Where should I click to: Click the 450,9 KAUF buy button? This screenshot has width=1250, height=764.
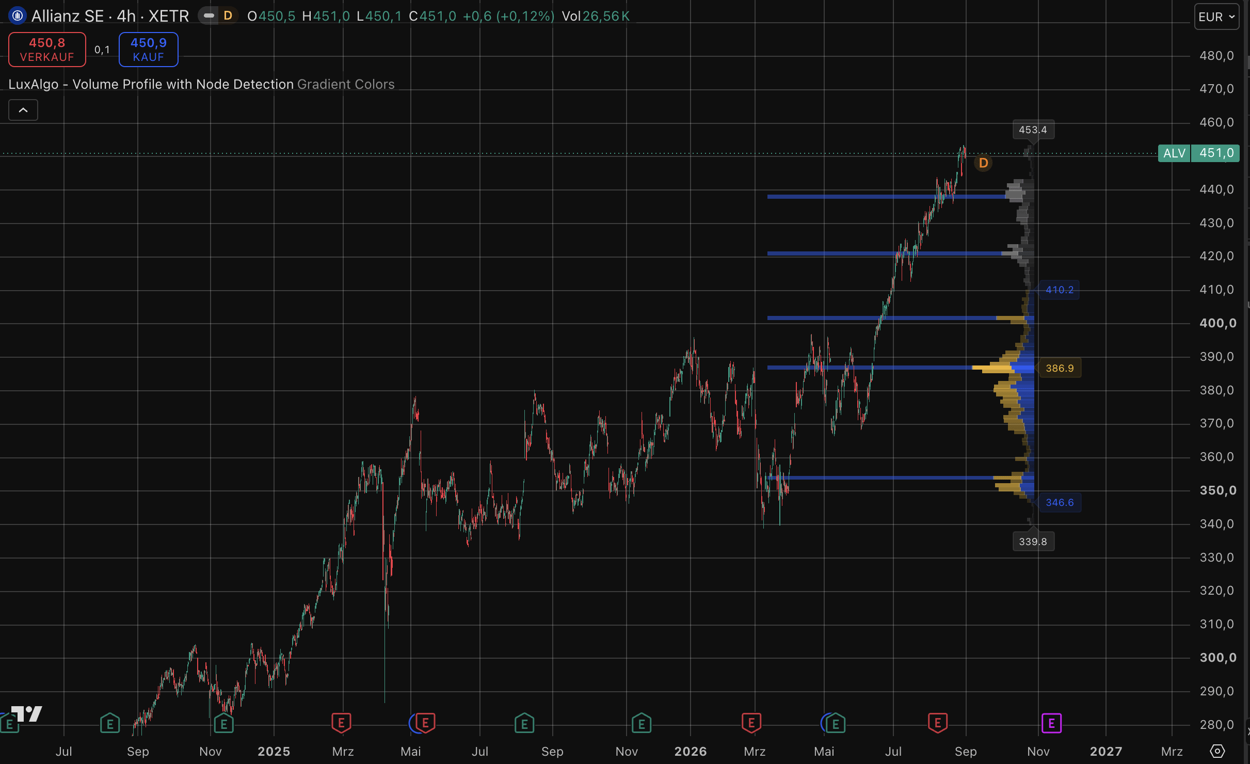(x=149, y=50)
